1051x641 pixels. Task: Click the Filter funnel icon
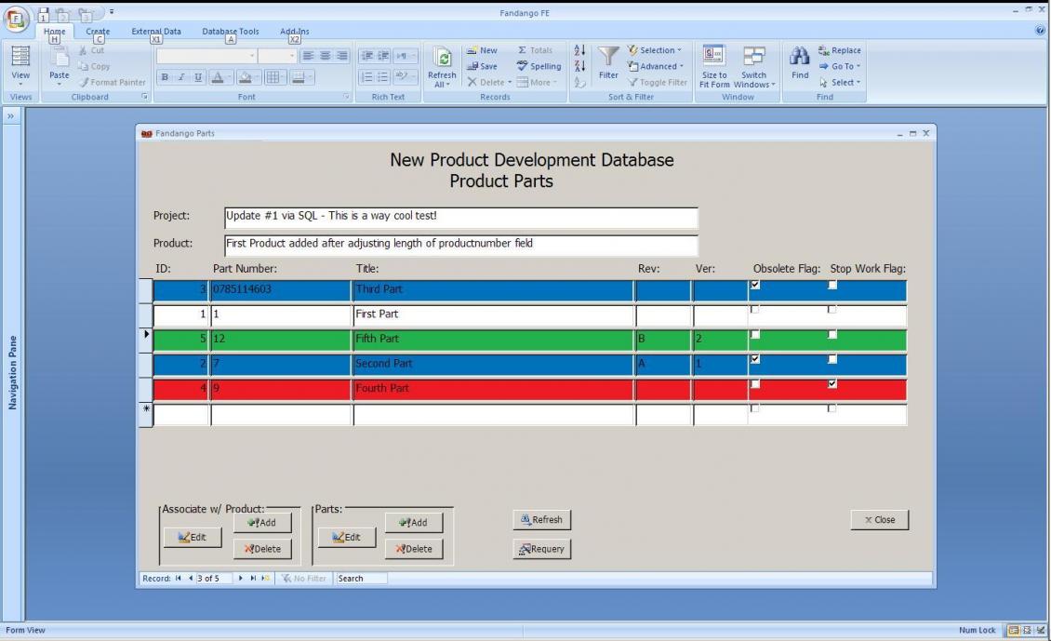click(608, 57)
